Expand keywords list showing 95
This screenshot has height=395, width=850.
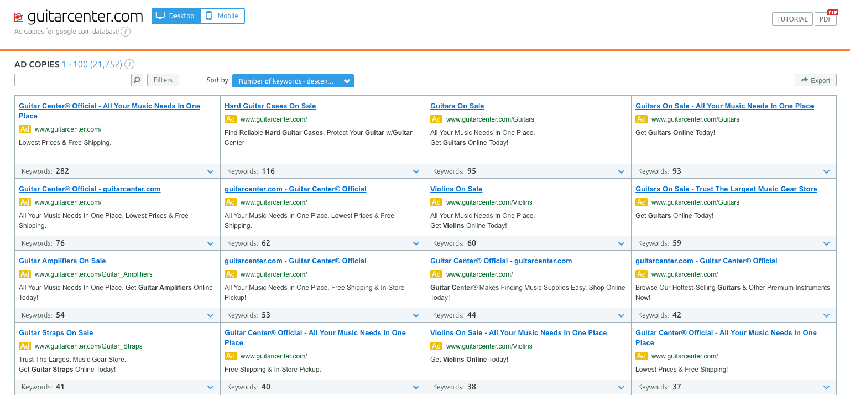[x=621, y=171]
